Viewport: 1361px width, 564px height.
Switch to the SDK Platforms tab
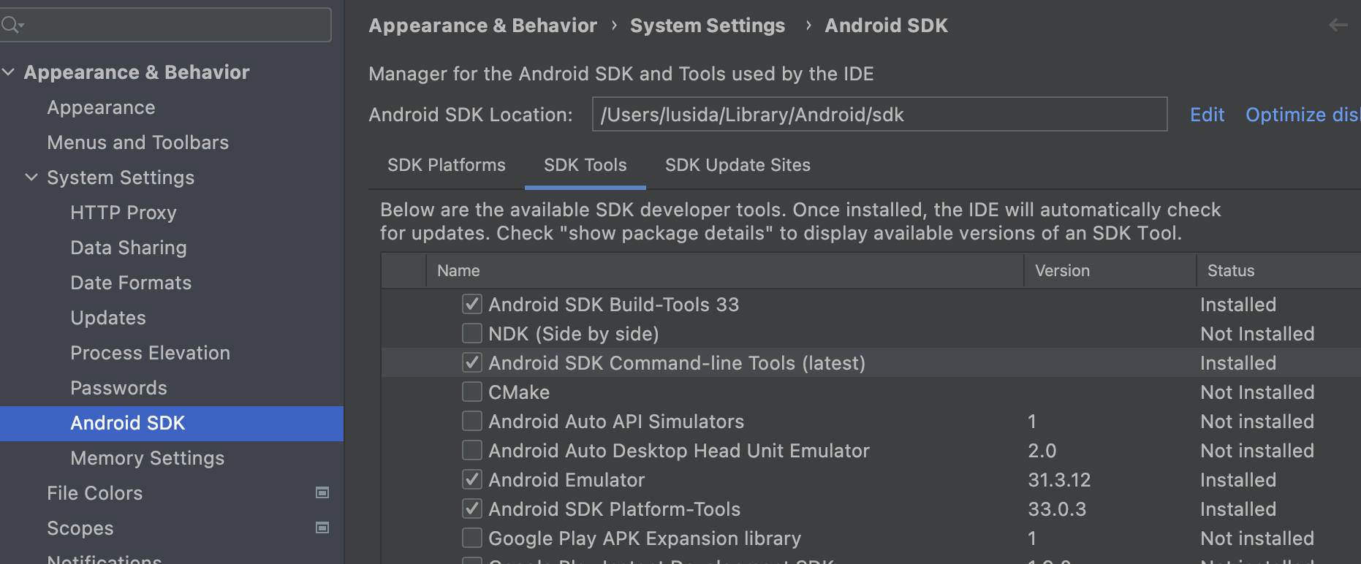click(x=446, y=165)
